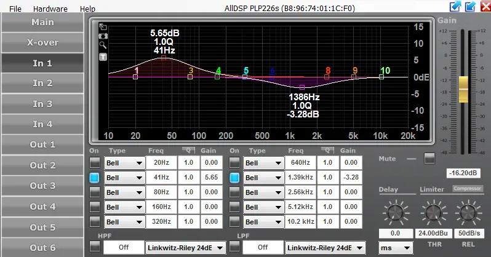Toggle the T text labels icon on the graph
491x257 pixels.
coord(103,57)
